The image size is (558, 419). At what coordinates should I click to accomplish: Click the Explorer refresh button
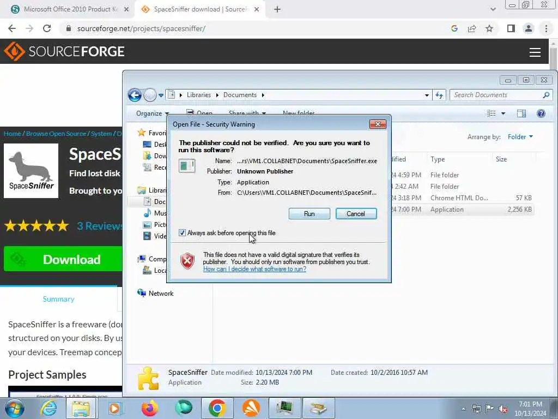coord(439,95)
